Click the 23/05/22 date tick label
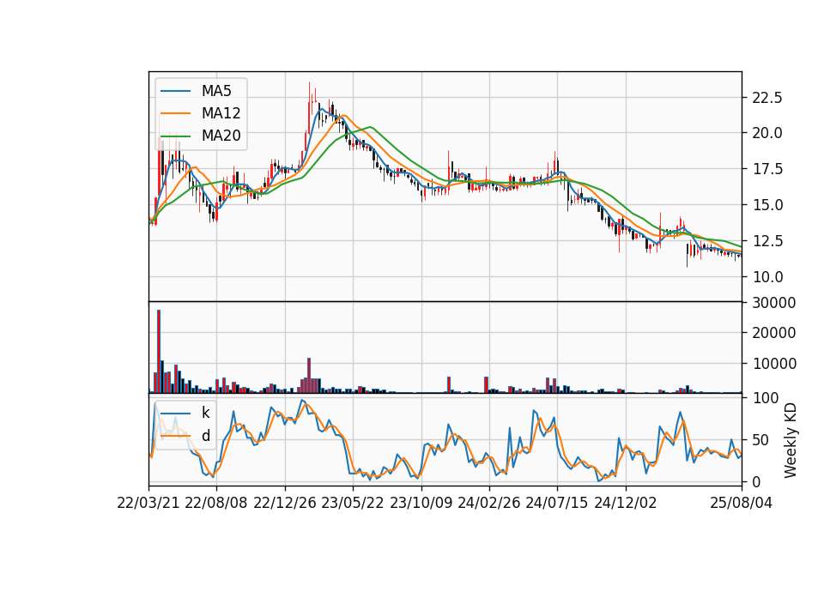Screen dimensions: 824x592 point(353,503)
